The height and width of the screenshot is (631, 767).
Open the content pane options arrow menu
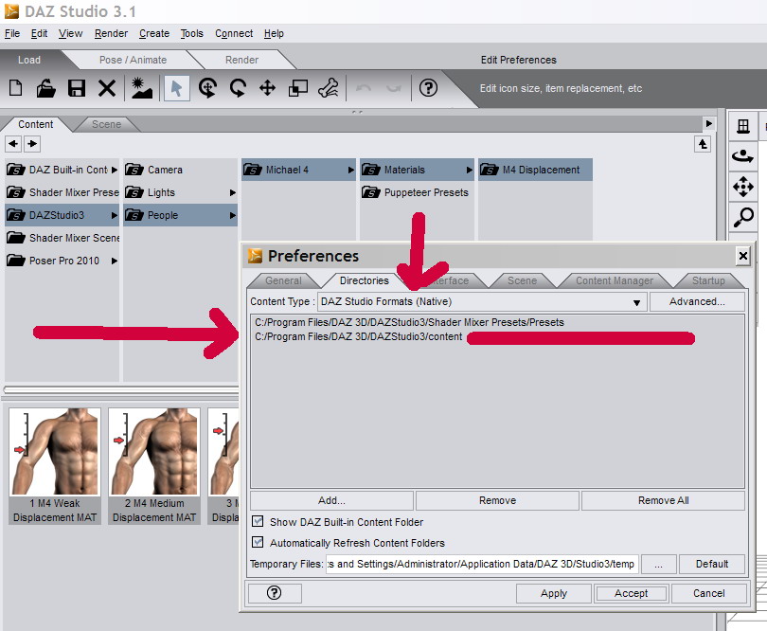coord(709,123)
